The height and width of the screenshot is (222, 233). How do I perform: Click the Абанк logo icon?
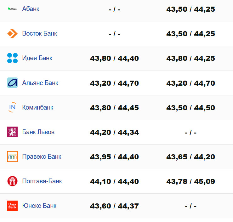coord(12,9)
